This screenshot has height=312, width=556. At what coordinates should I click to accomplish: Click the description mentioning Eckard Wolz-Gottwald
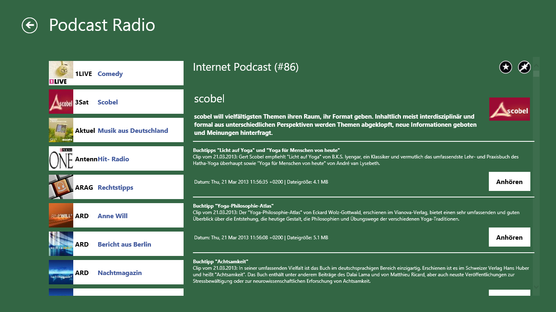tap(356, 216)
